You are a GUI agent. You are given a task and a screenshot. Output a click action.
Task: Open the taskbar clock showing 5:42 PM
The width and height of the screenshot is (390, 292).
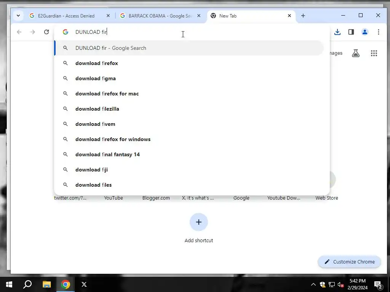click(357, 284)
